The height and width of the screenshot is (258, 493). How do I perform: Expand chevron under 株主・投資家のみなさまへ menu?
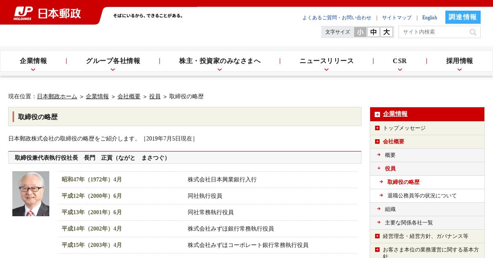pos(220,70)
